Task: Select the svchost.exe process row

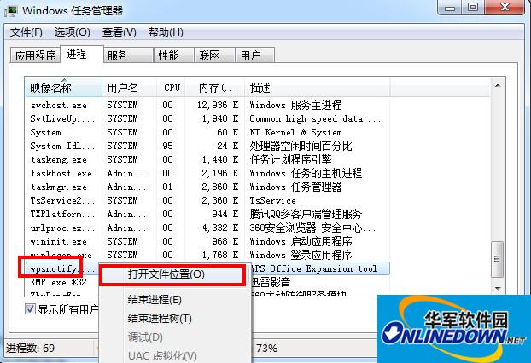Action: click(x=58, y=105)
